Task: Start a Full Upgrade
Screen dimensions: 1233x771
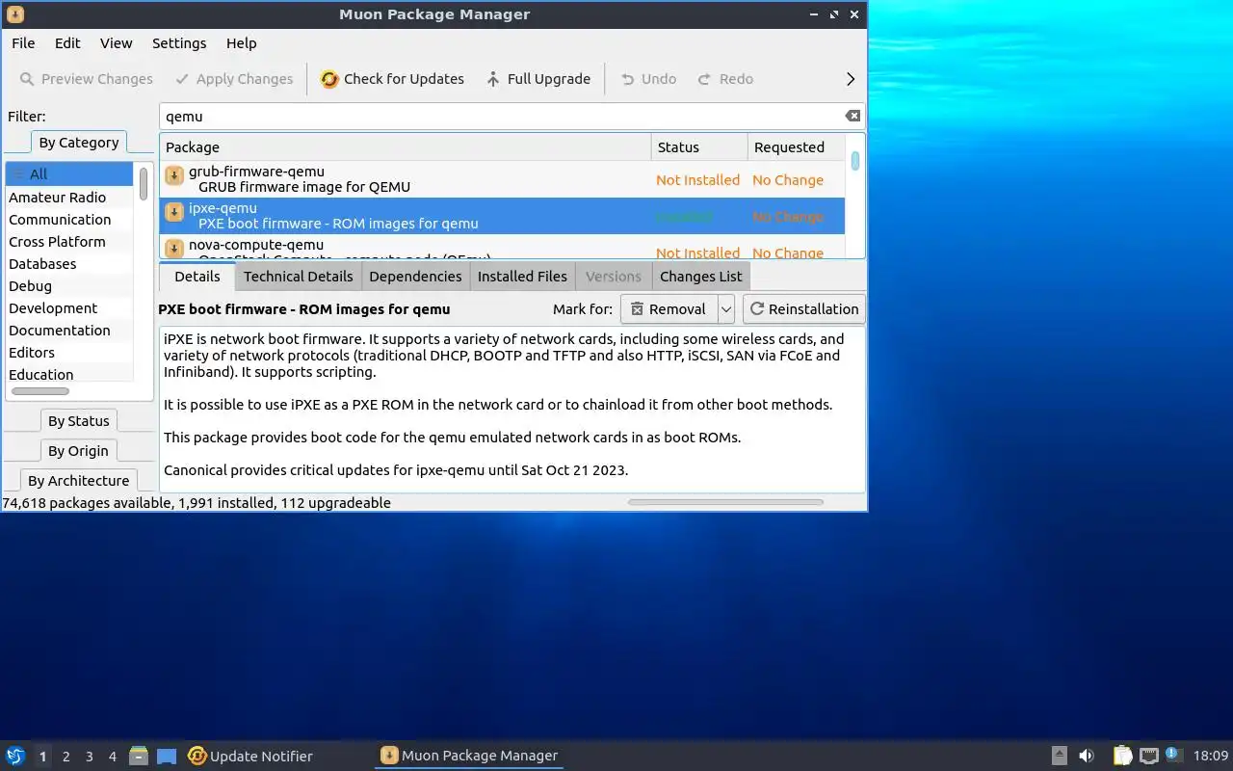Action: coord(538,79)
